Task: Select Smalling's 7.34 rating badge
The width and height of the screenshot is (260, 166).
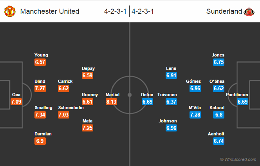Action: [40, 115]
